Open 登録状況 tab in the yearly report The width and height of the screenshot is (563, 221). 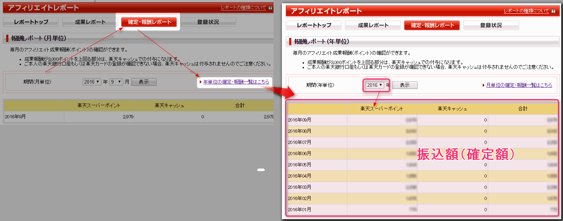pos(491,25)
